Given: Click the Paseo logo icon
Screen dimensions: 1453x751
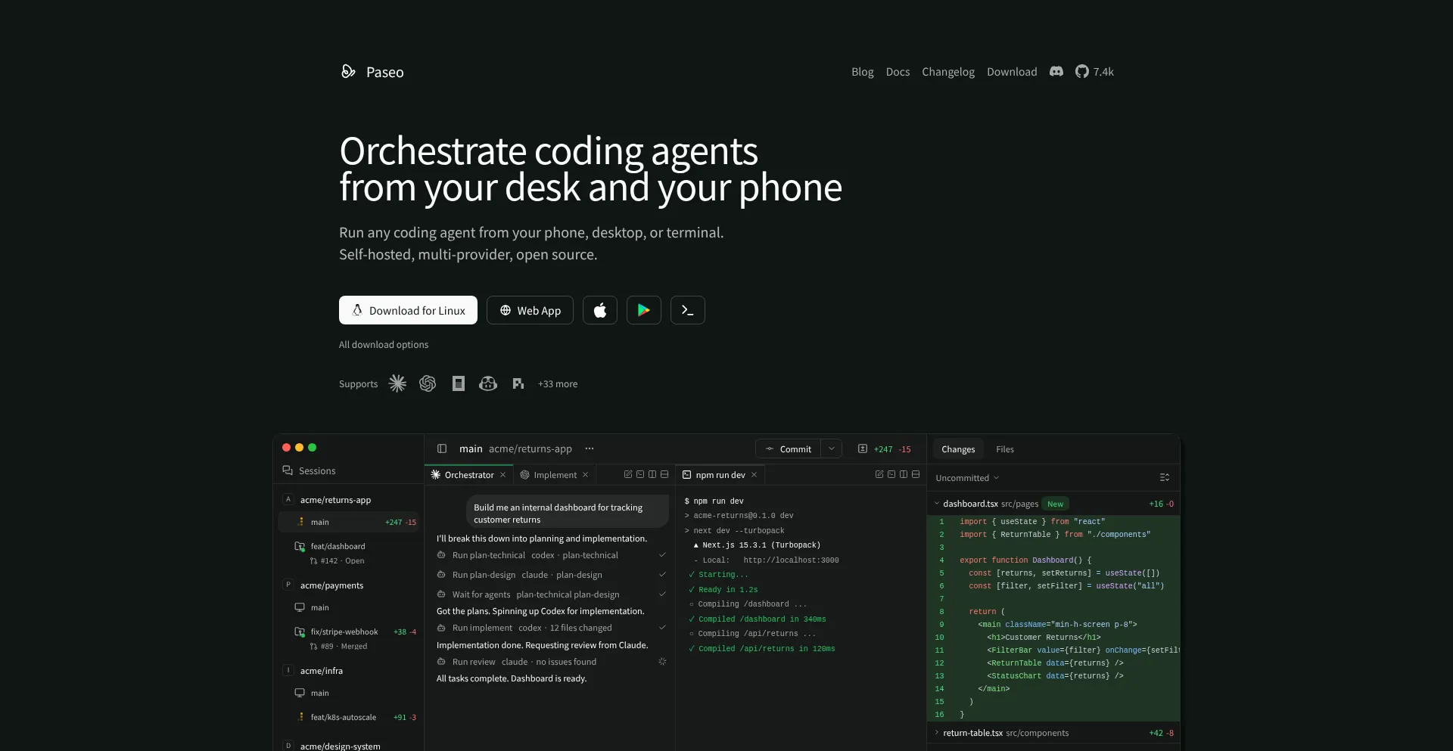Looking at the screenshot, I should pos(348,72).
